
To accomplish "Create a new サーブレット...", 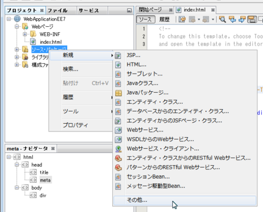I will pyautogui.click(x=185, y=74).
